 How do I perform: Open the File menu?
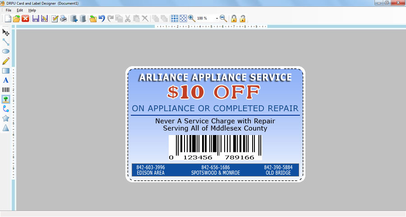[x=9, y=10]
